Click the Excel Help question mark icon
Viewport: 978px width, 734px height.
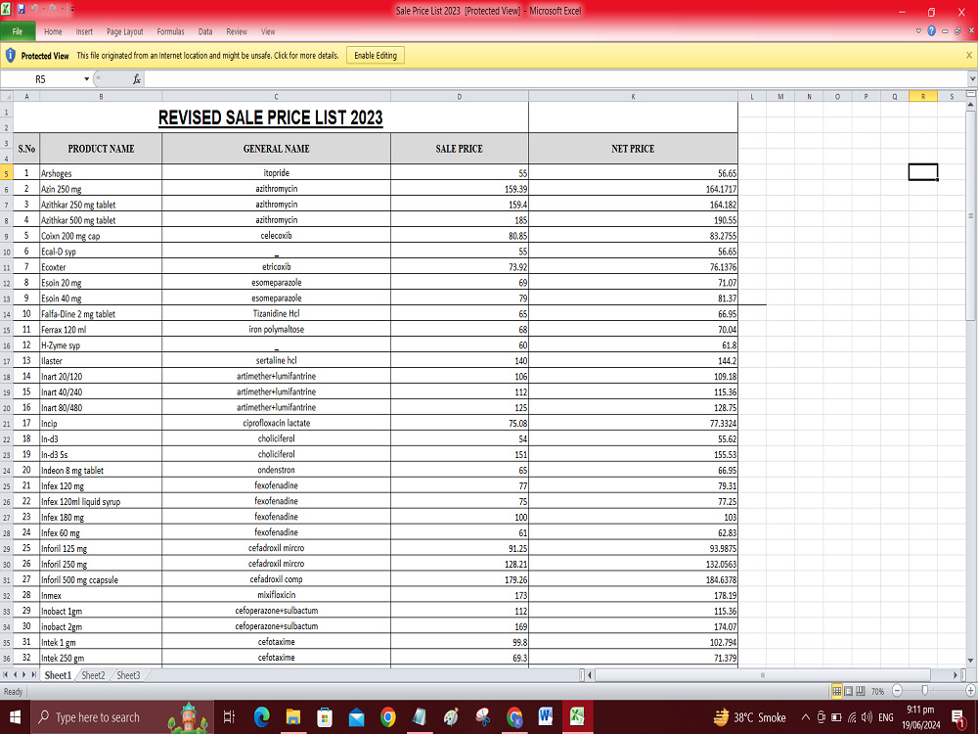[x=931, y=31]
